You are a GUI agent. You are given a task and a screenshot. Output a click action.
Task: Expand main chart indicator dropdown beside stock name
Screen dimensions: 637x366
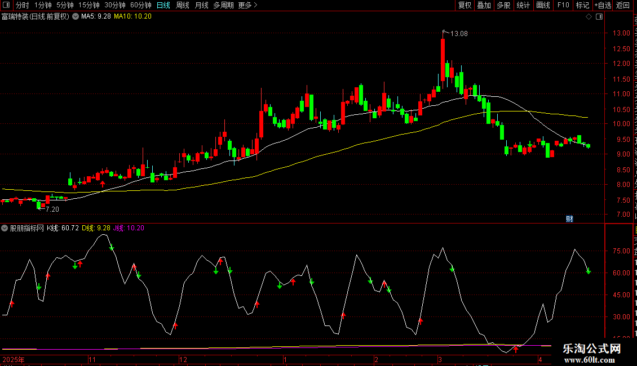pyautogui.click(x=76, y=16)
